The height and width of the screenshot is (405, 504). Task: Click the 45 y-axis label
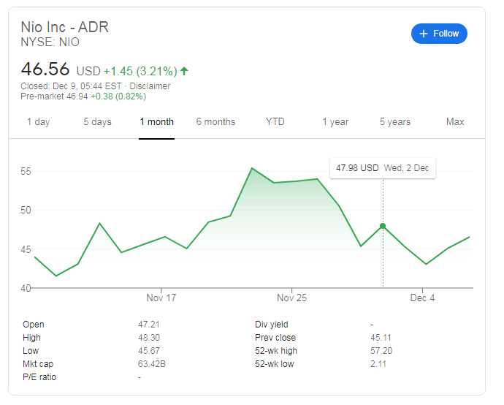26,249
